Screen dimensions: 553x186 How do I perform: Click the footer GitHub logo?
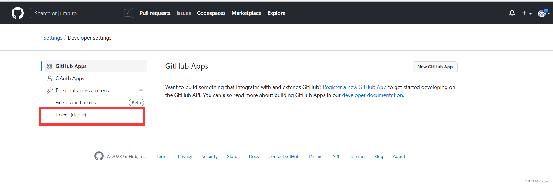[99, 156]
